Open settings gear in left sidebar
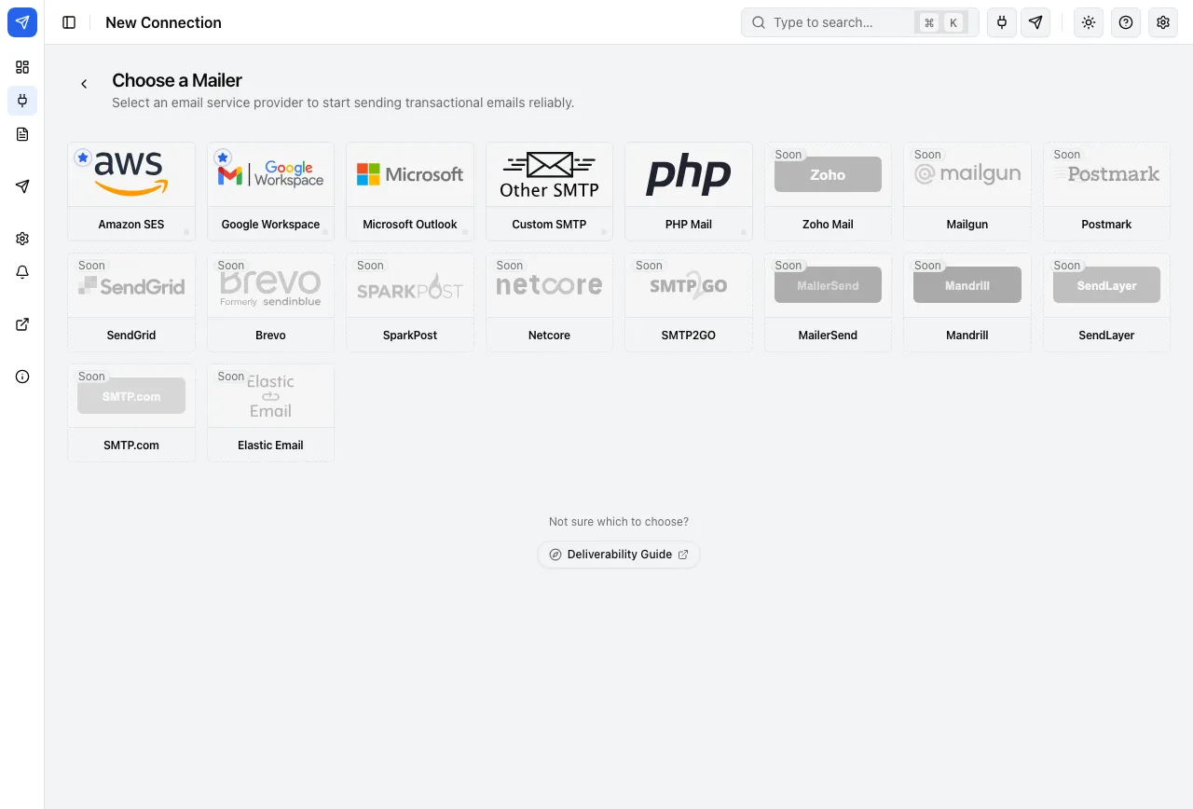1193x809 pixels. [x=22, y=239]
